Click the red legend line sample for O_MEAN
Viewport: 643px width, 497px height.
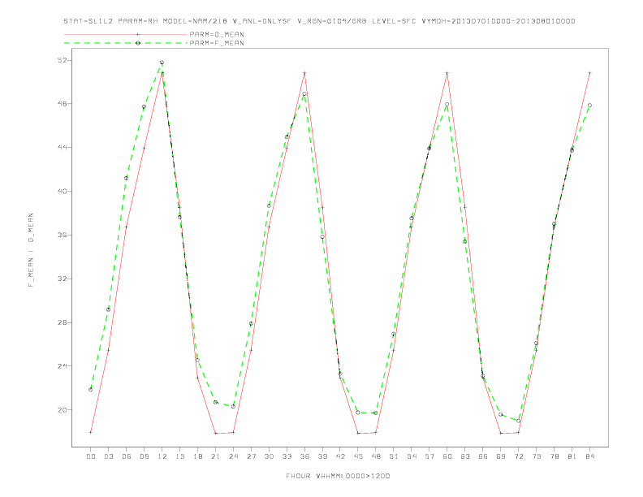(126, 34)
